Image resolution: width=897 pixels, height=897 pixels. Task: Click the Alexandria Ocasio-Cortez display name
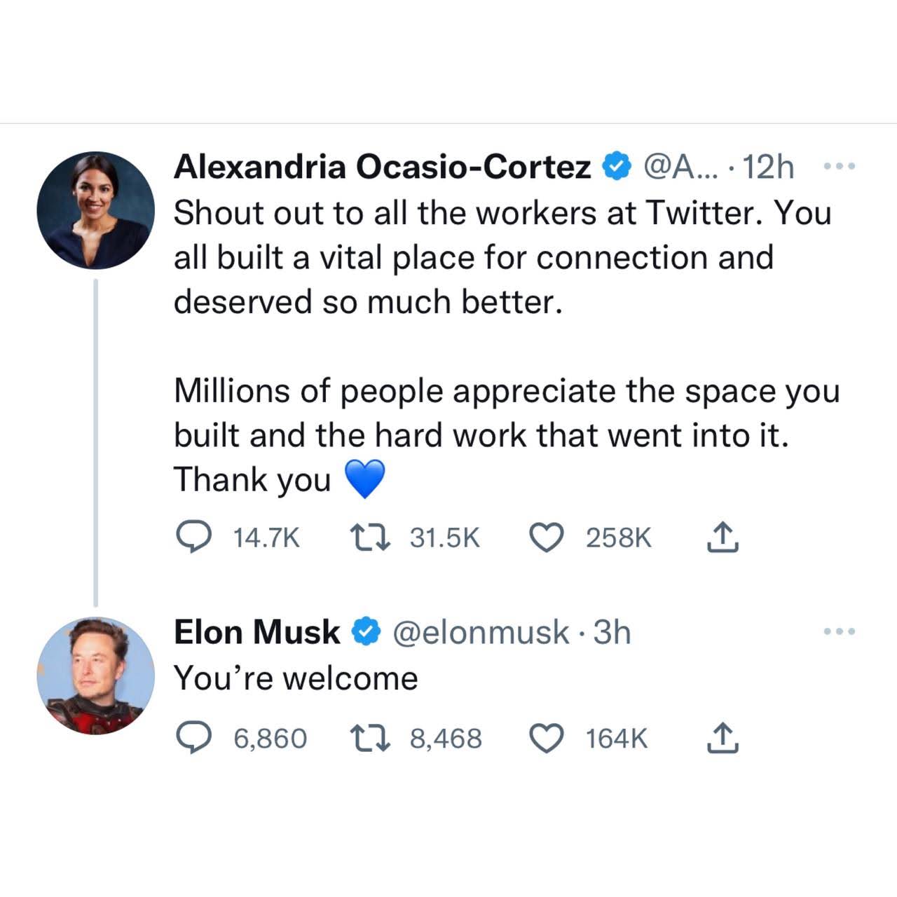(382, 167)
